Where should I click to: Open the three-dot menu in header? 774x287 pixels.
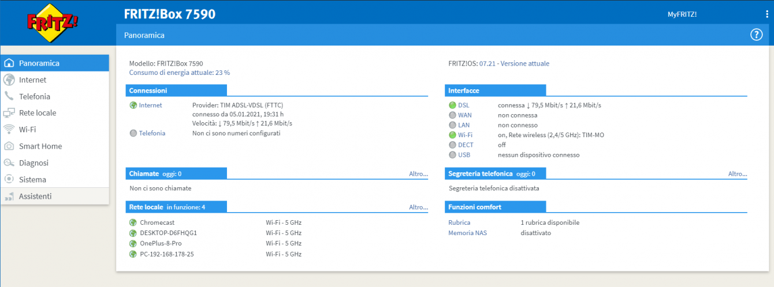(766, 14)
